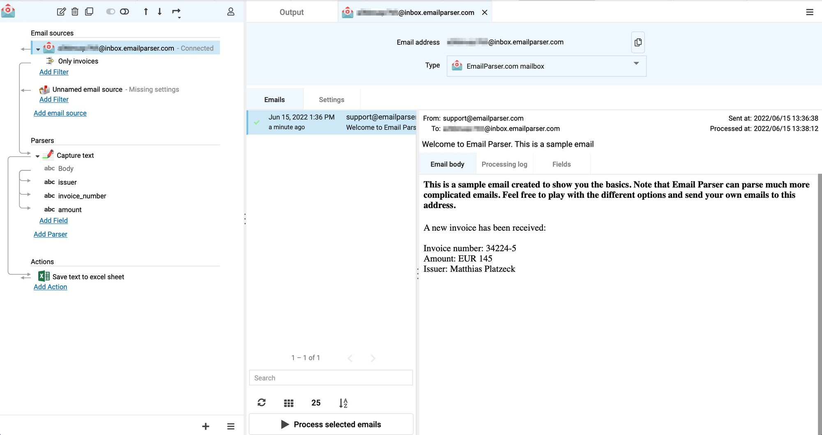The height and width of the screenshot is (435, 822).
Task: Copy email address with clipboard icon
Action: 637,42
